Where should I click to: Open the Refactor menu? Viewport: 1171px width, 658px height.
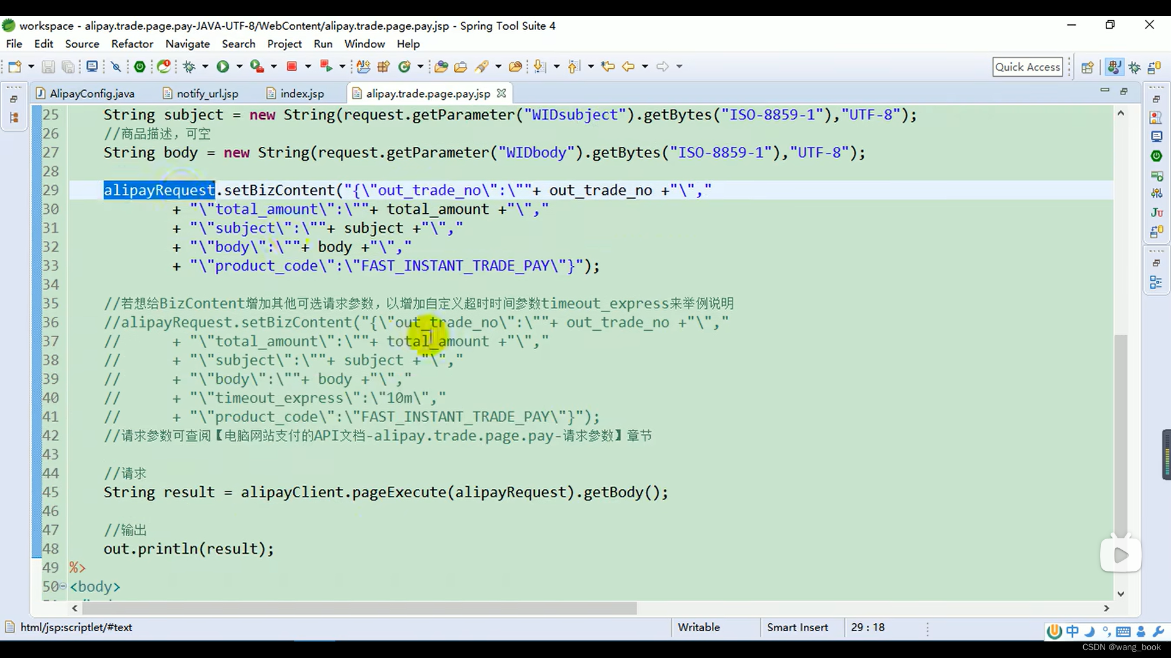point(132,44)
